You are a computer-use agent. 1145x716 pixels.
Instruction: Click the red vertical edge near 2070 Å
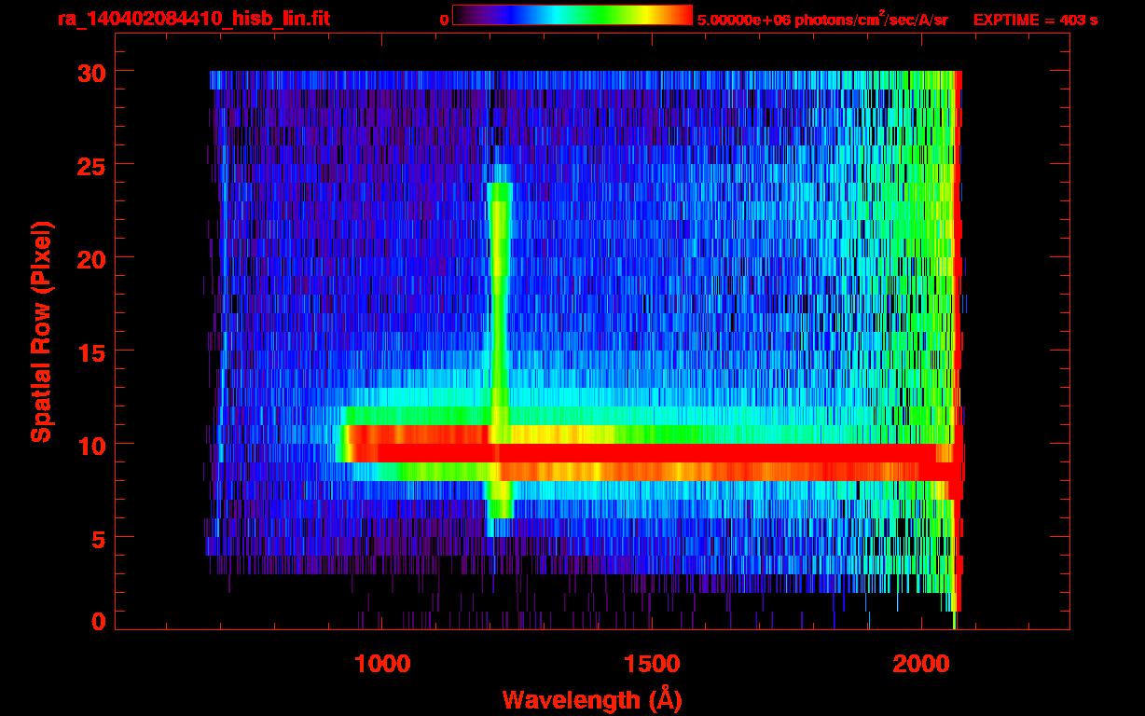959,341
